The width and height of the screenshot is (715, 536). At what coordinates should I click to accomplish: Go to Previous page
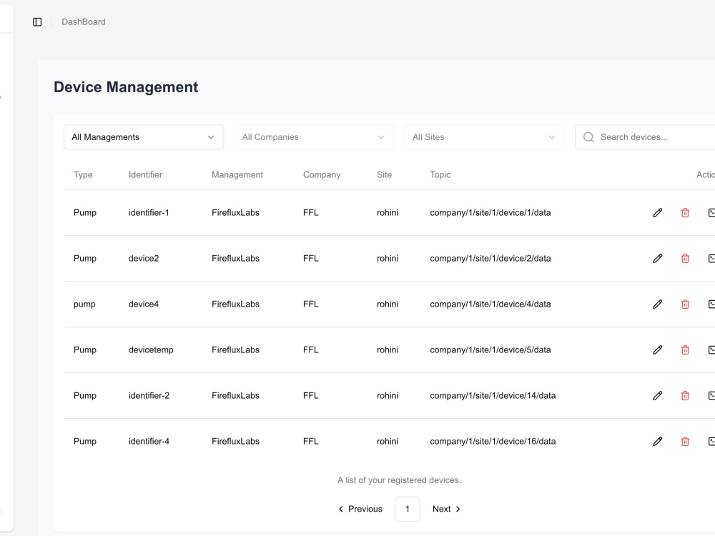(360, 509)
